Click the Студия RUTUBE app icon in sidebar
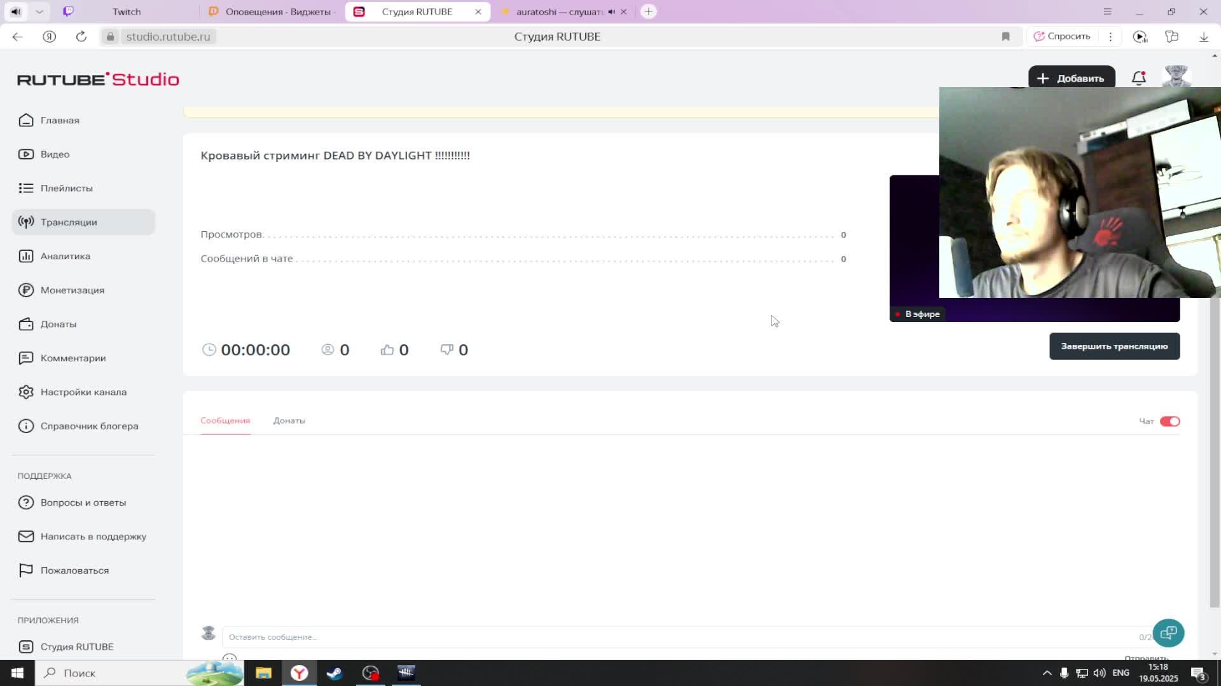This screenshot has height=686, width=1221. [26, 647]
